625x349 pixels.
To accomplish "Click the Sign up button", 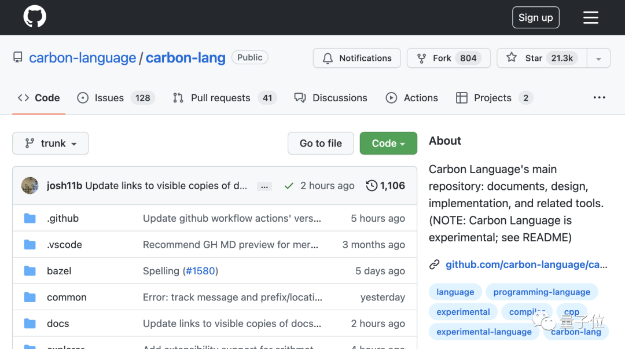I will [535, 17].
